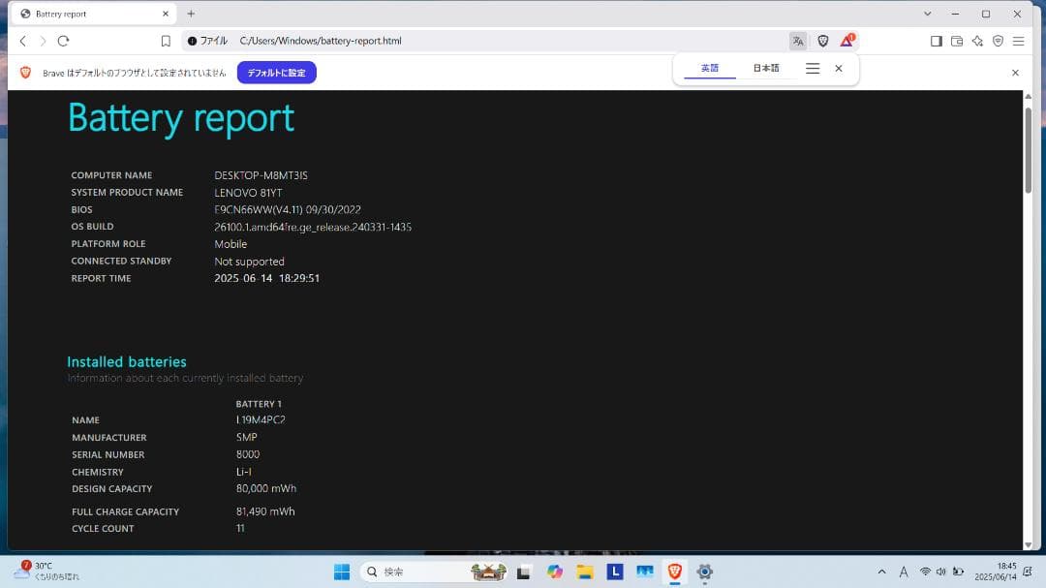Toggle the browser sidebar panel icon
This screenshot has height=588, width=1046.
point(936,41)
